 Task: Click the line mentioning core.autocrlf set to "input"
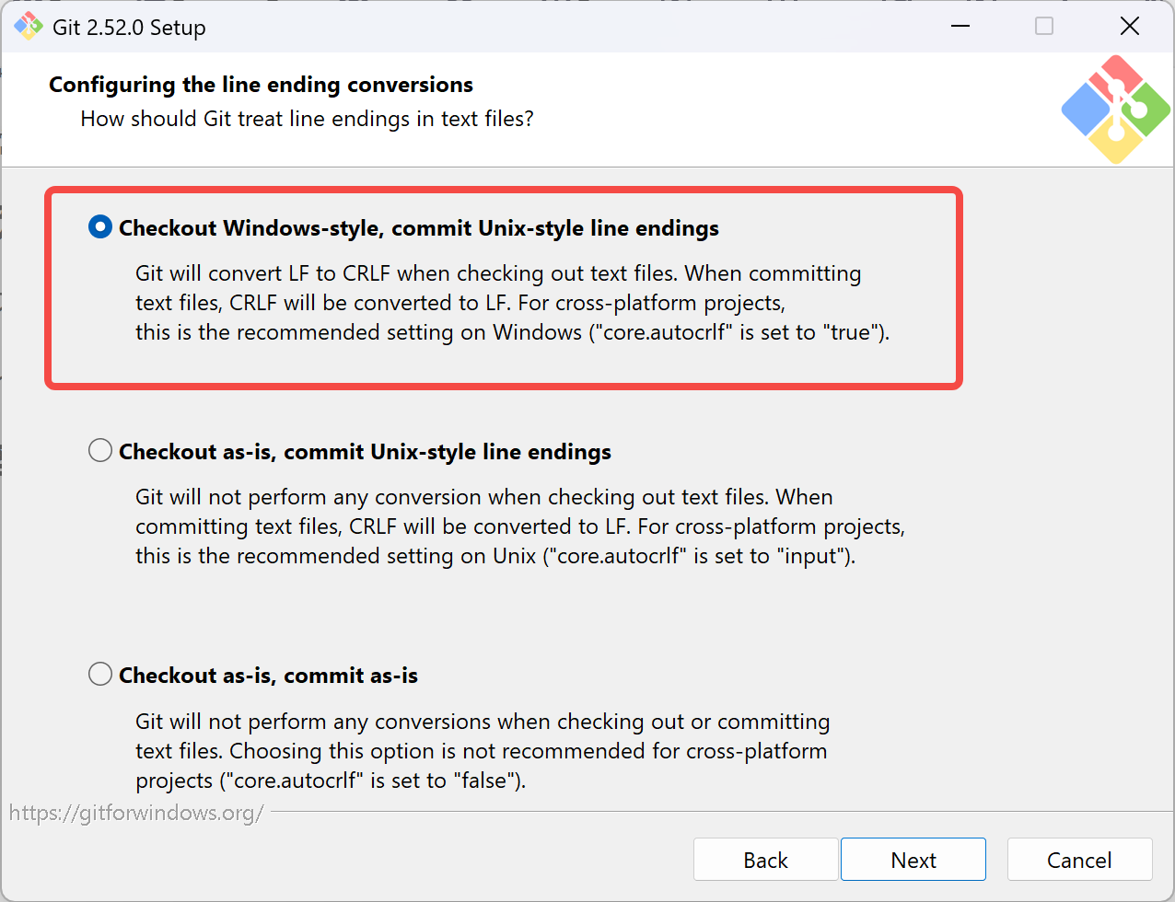[495, 556]
